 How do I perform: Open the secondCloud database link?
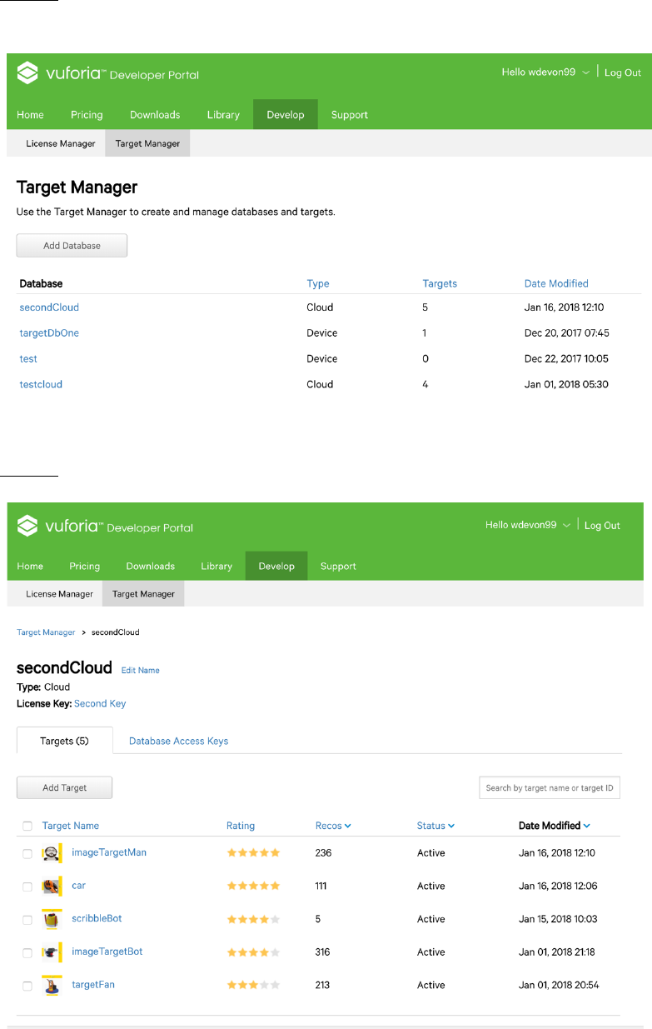click(49, 307)
